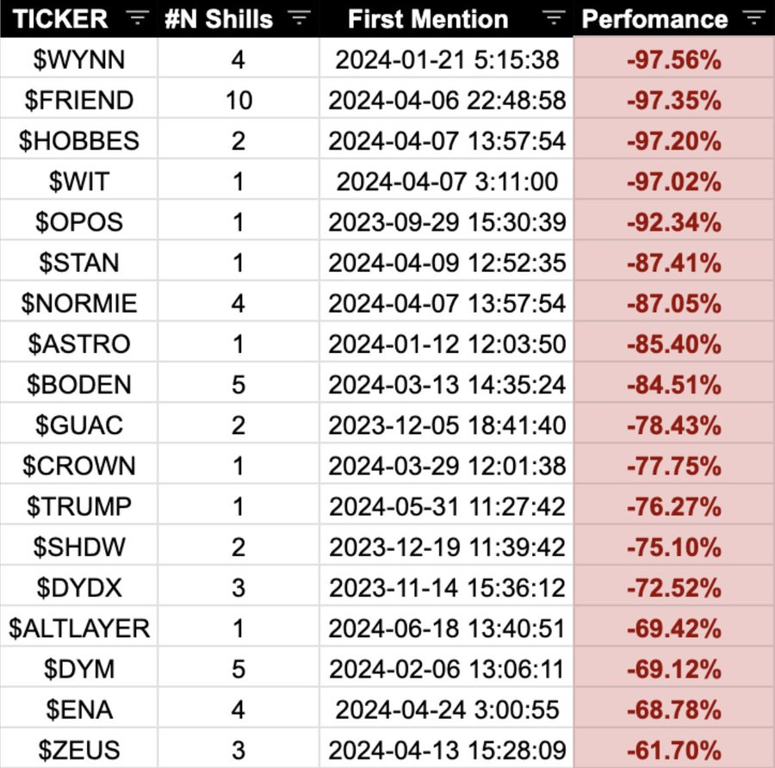This screenshot has width=775, height=768.
Task: Click the -97.56% performance cell
Action: click(x=674, y=60)
